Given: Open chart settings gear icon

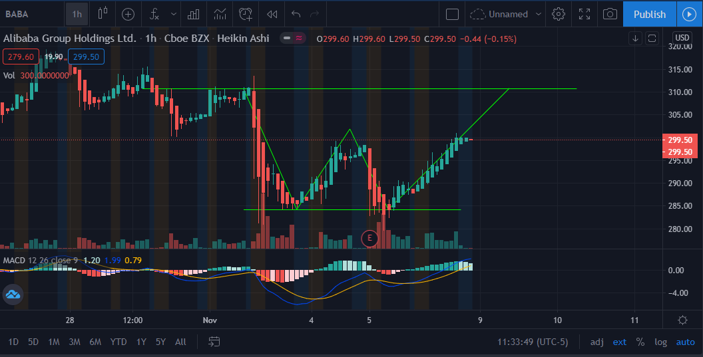Looking at the screenshot, I should 559,15.
